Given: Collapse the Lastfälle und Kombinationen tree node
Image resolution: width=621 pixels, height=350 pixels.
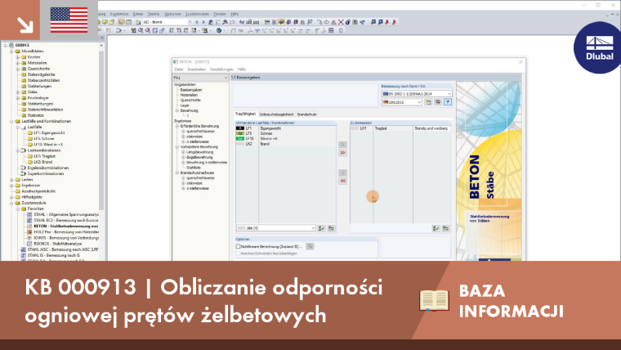Looking at the screenshot, I should 12,121.
